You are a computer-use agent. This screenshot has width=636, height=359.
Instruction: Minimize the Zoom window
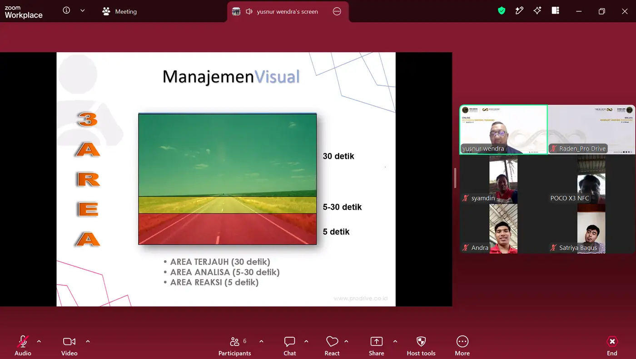pos(578,11)
